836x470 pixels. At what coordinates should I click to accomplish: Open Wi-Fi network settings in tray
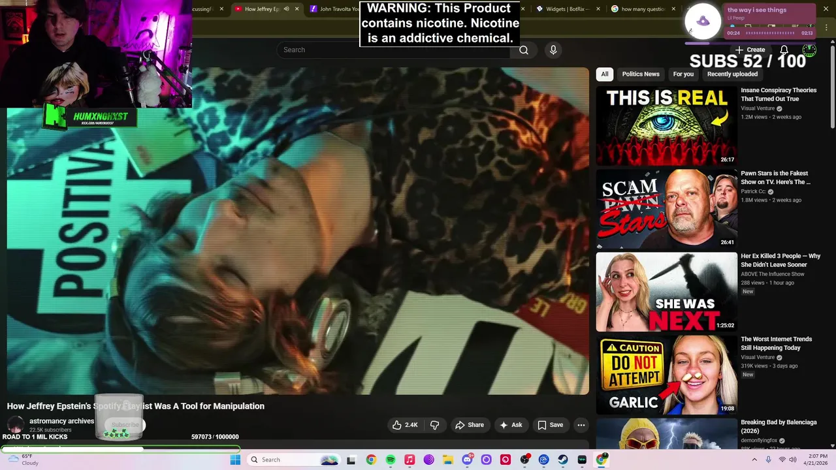click(x=782, y=460)
